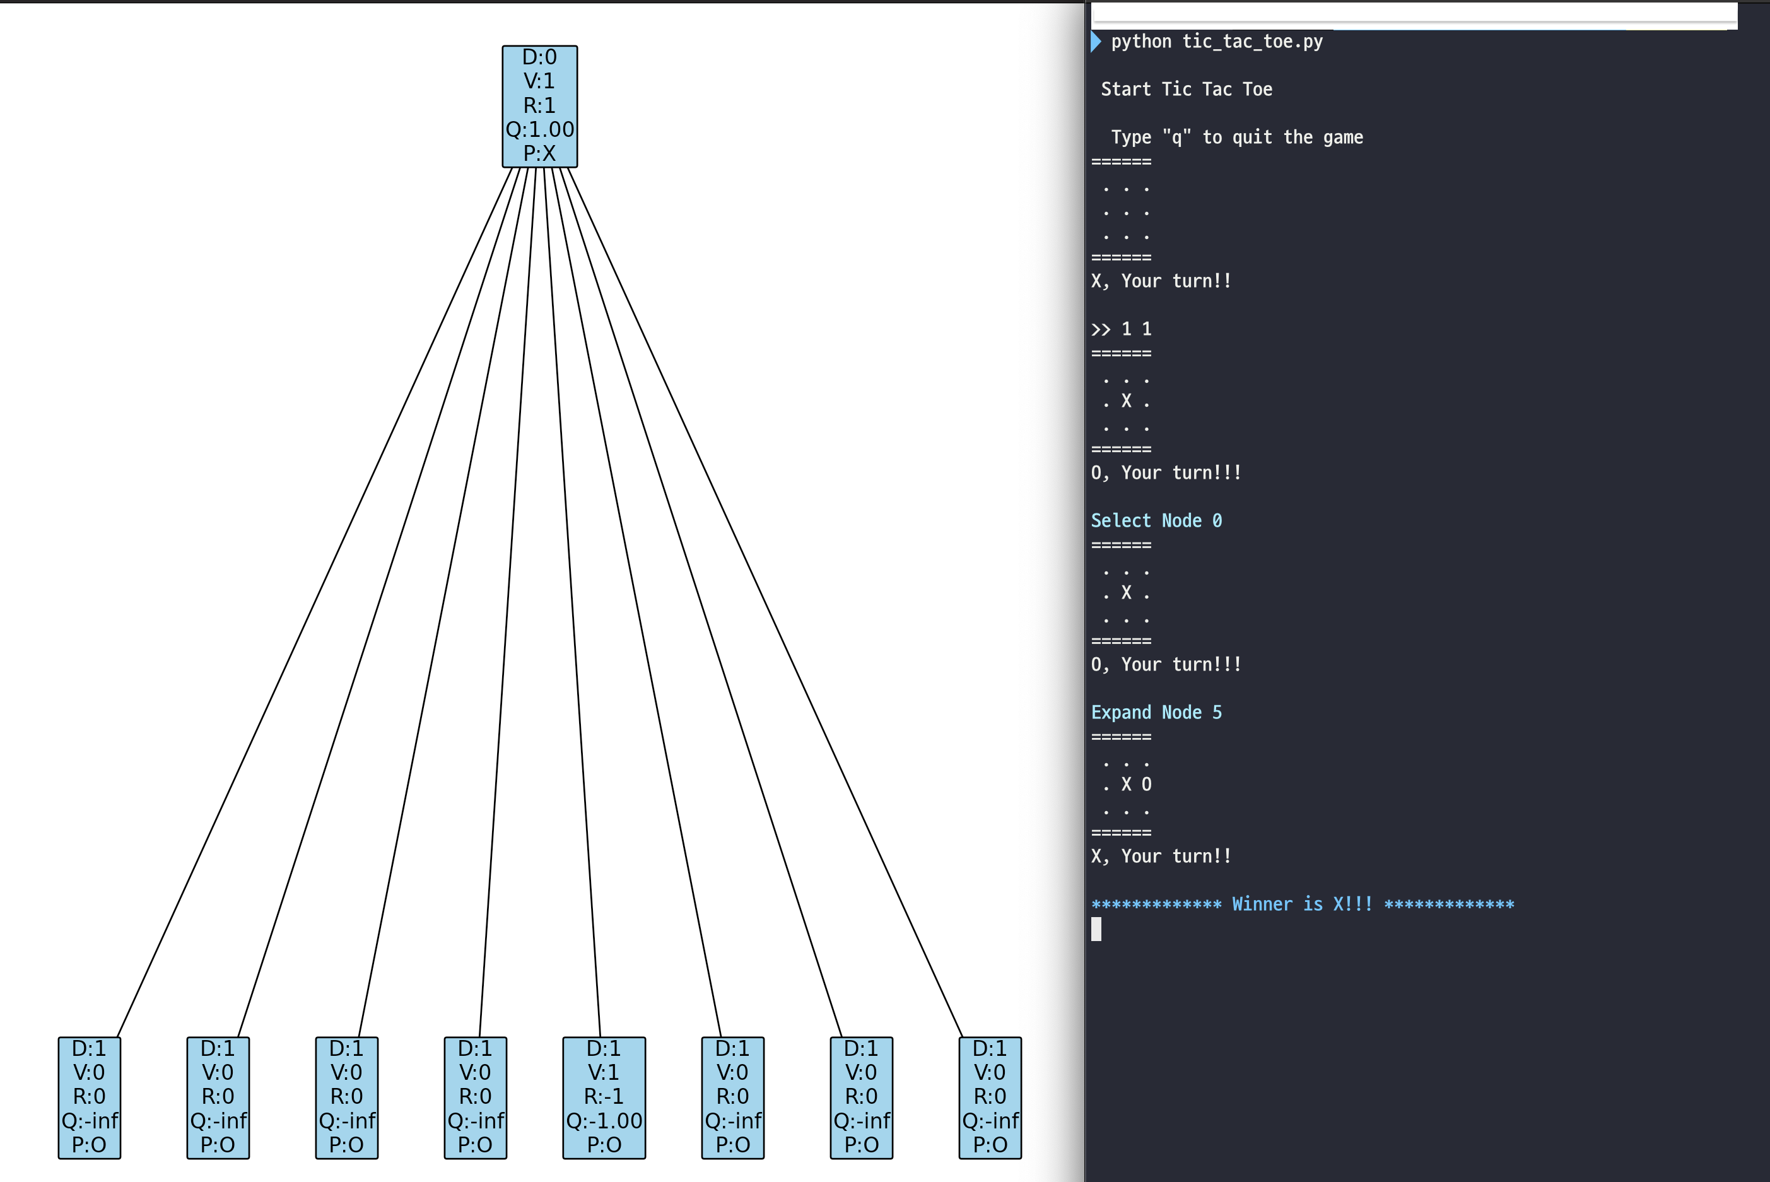This screenshot has width=1770, height=1182.
Task: Click the white bar atop the terminal pane
Action: point(1414,15)
